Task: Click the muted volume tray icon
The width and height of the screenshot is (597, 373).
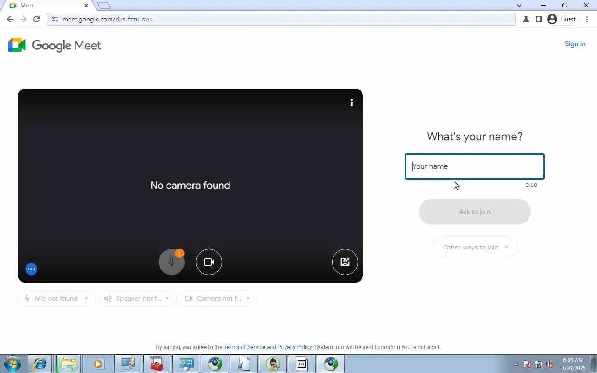Action: click(550, 364)
